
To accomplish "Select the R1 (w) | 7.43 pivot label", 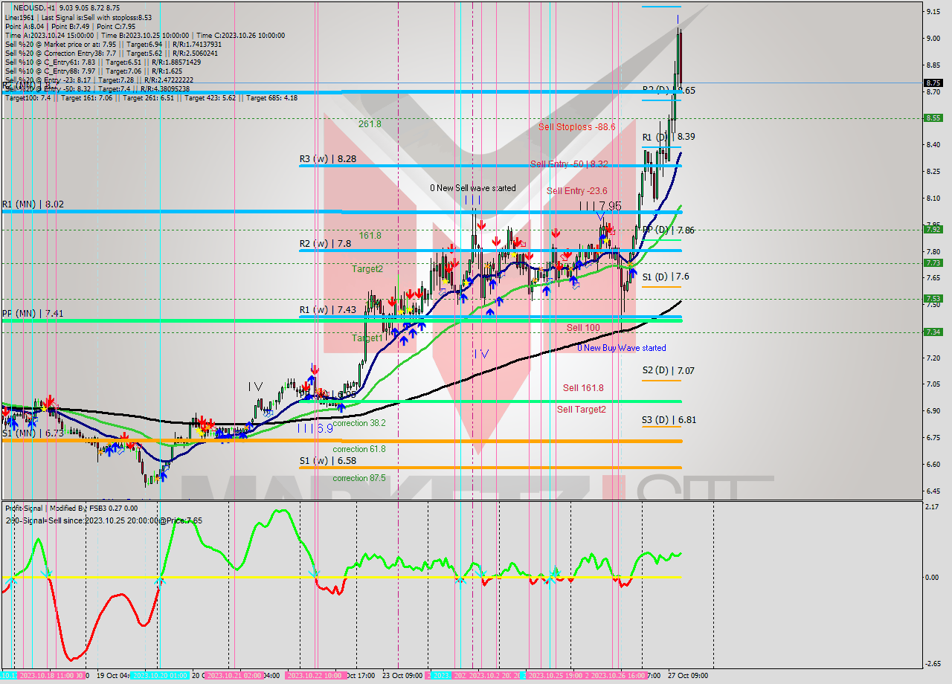I will (328, 309).
